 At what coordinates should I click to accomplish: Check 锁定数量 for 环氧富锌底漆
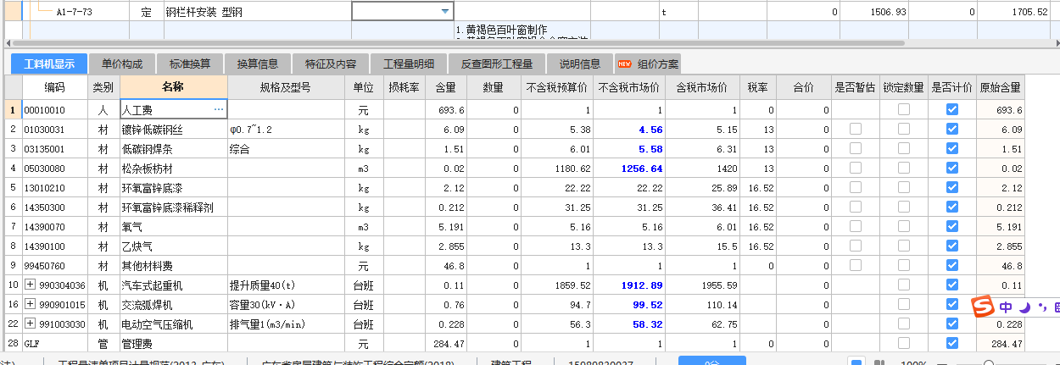(x=904, y=188)
